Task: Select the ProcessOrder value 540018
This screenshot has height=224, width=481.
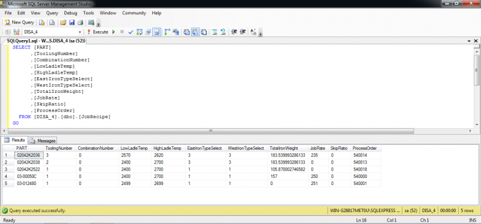Action: [366, 169]
